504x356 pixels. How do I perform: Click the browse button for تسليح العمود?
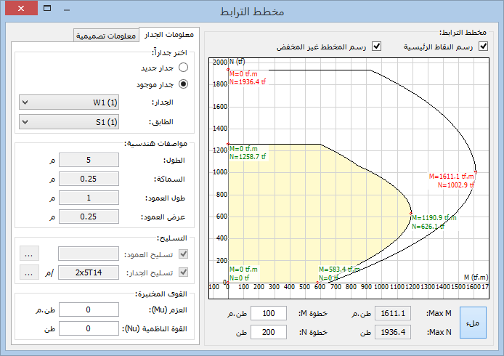29,254
